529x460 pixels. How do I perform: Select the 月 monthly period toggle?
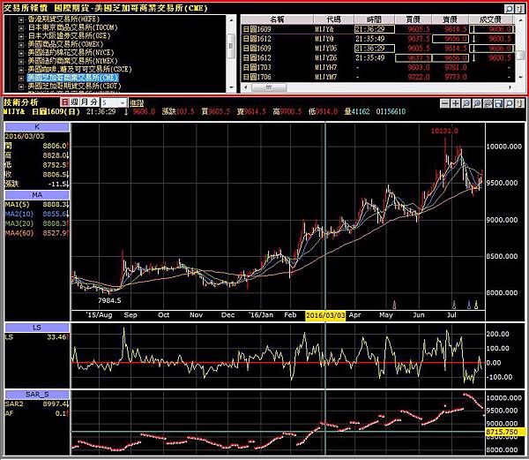(84, 102)
